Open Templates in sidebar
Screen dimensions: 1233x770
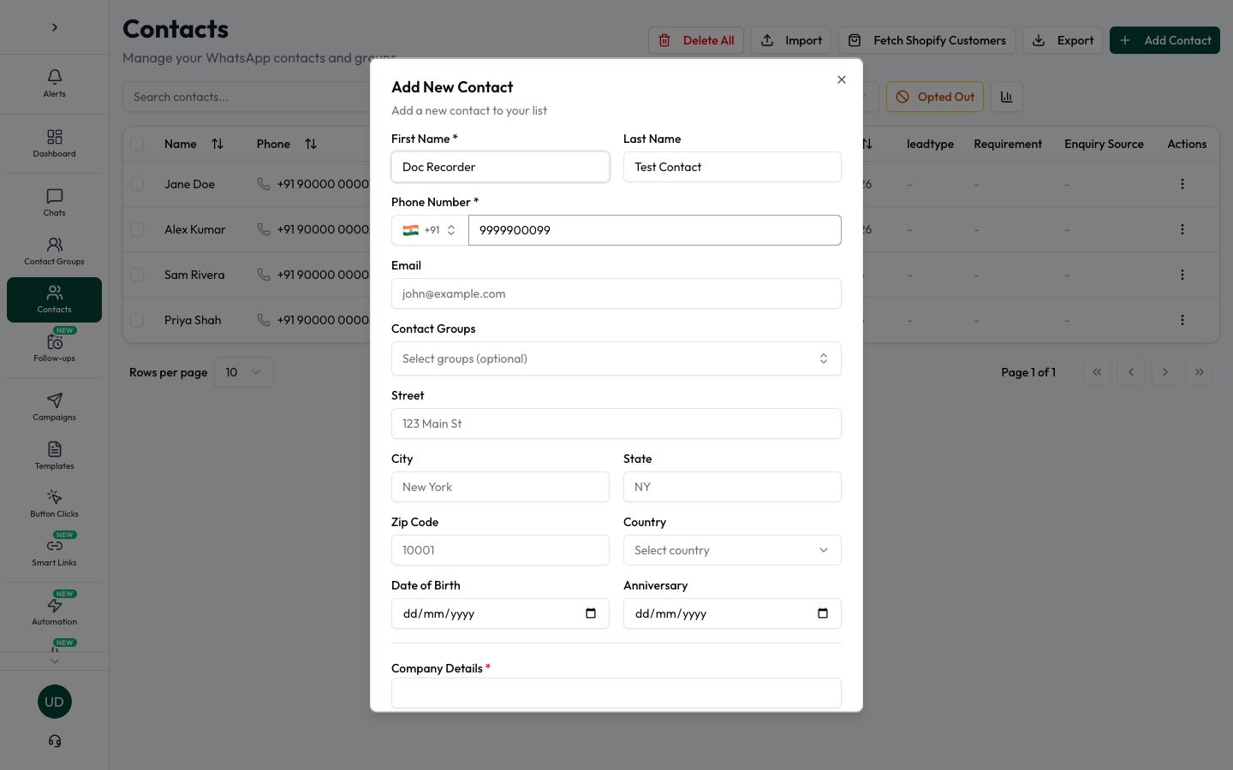(x=54, y=455)
